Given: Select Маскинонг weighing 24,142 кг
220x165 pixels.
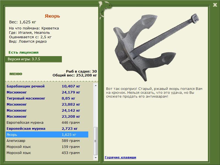Looking at the screenshot, I should (47, 110).
